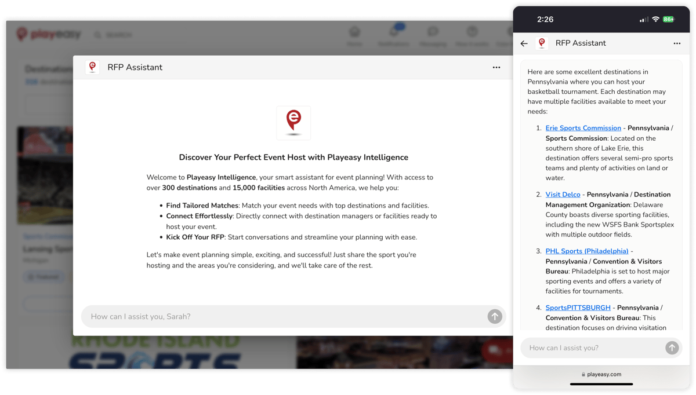This screenshot has height=395, width=696.
Task: Send message using arrow button in desktop modal
Action: [x=495, y=316]
